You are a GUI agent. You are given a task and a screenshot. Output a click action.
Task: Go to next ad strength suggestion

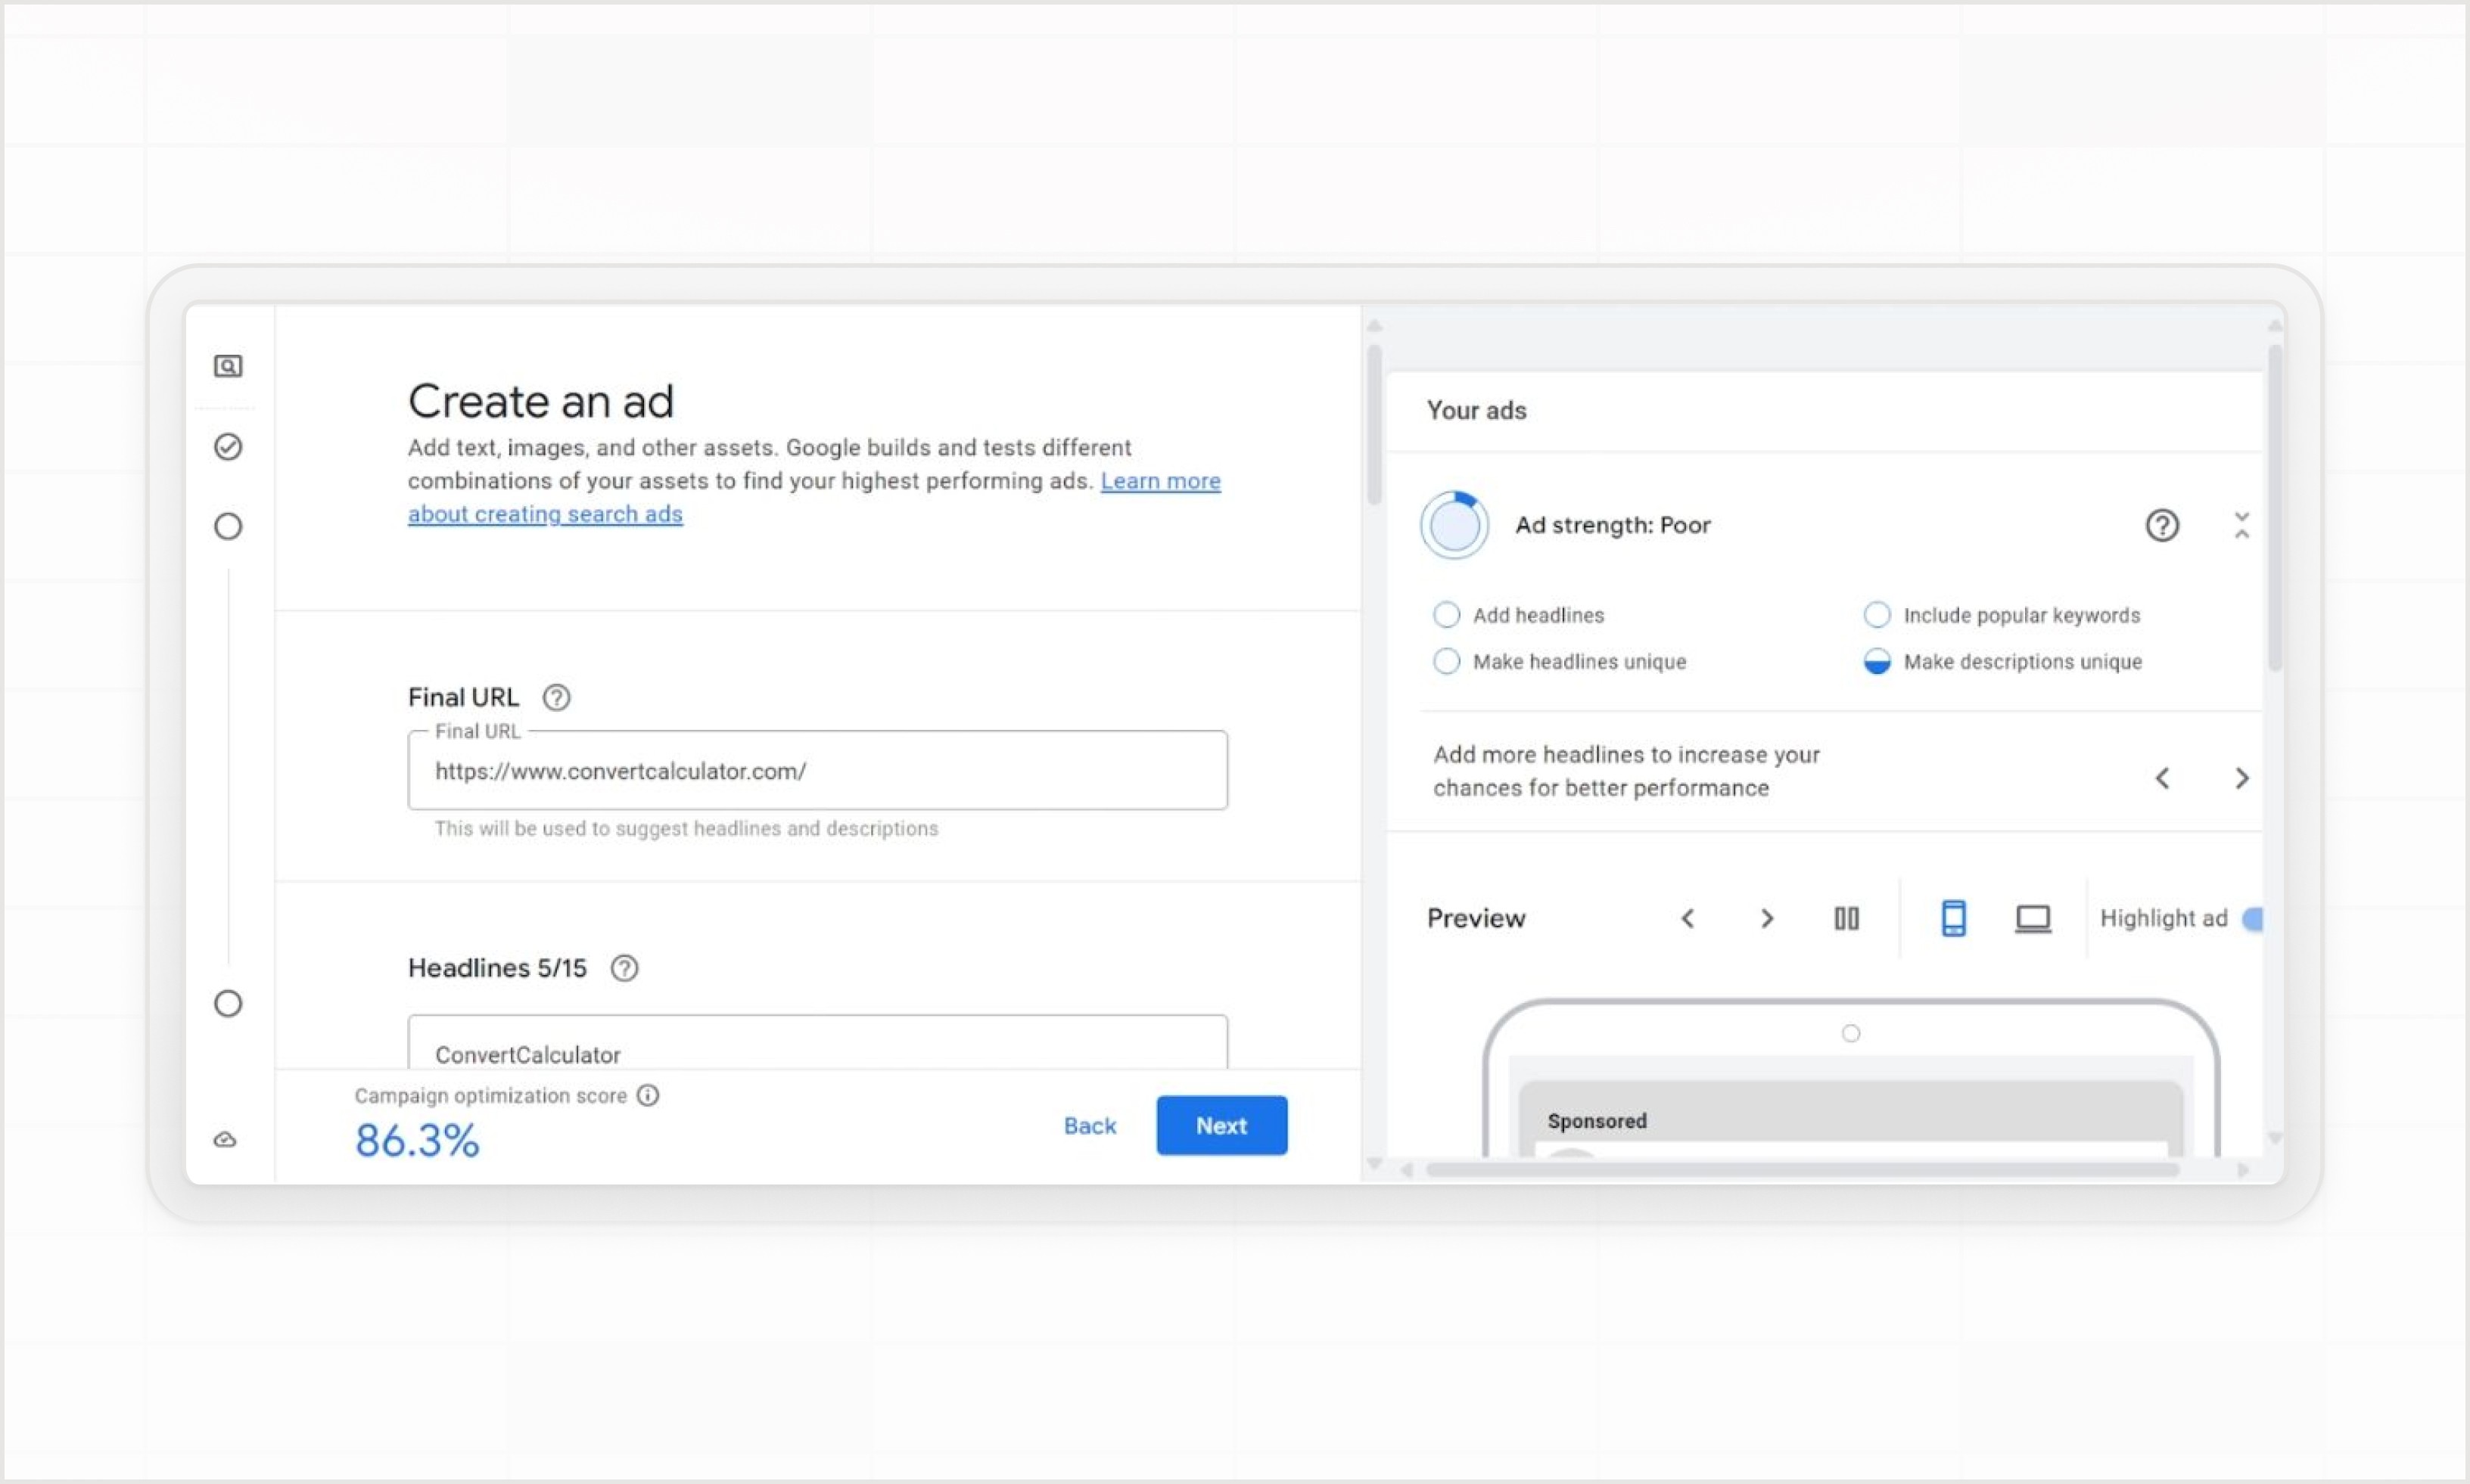[2242, 778]
